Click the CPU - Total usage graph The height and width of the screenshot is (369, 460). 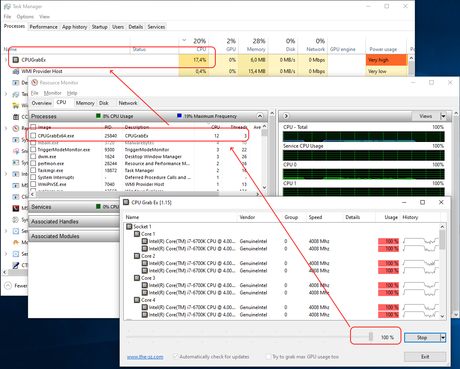pos(364,137)
